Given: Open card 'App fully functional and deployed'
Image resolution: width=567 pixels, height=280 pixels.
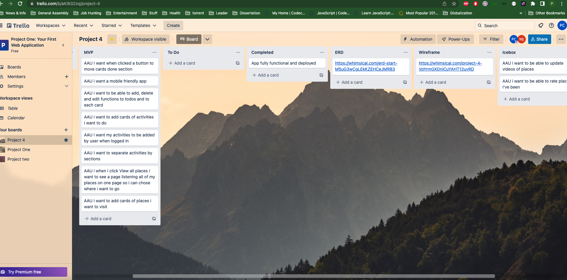Looking at the screenshot, I should (287, 63).
